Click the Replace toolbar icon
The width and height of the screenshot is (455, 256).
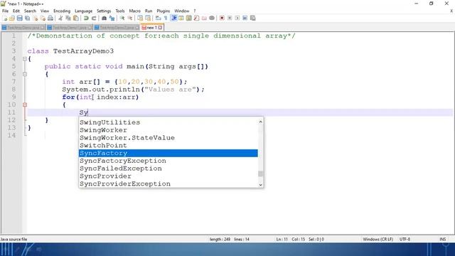112,18
